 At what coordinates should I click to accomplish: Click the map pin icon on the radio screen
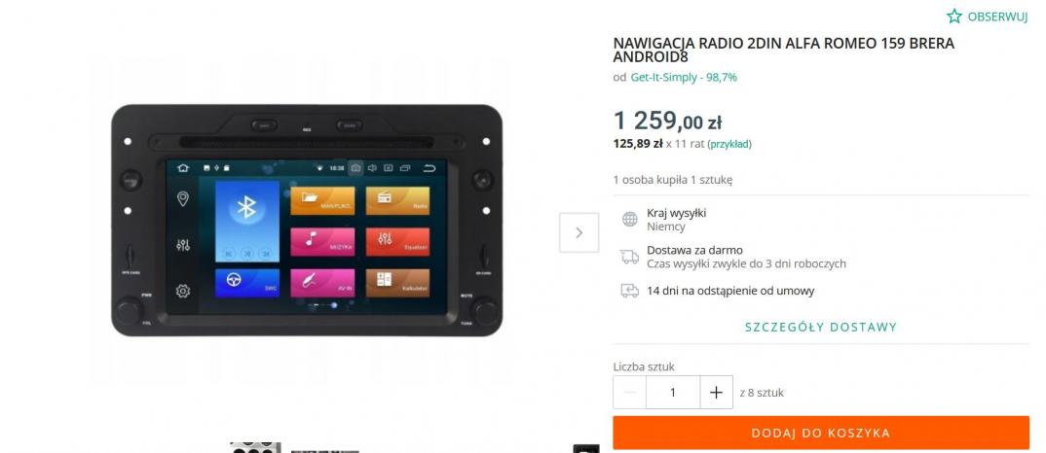pyautogui.click(x=183, y=198)
